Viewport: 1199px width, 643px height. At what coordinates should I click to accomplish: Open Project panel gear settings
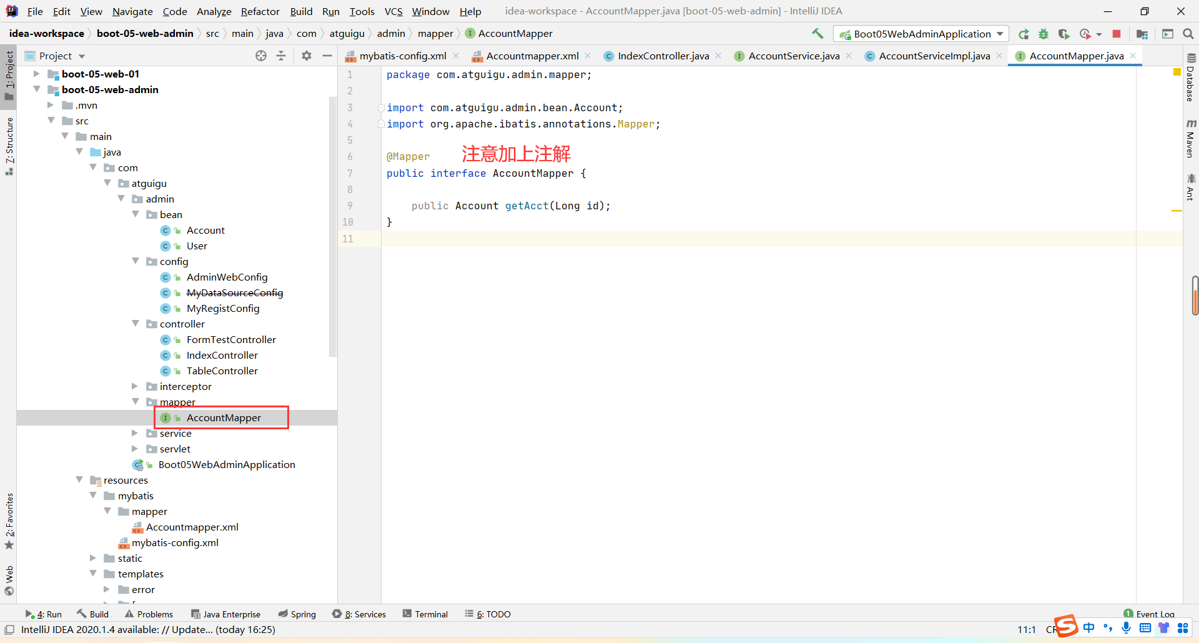click(307, 56)
